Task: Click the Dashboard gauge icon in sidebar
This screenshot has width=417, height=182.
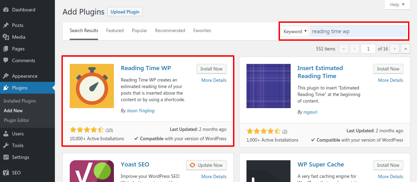Action: point(6,10)
